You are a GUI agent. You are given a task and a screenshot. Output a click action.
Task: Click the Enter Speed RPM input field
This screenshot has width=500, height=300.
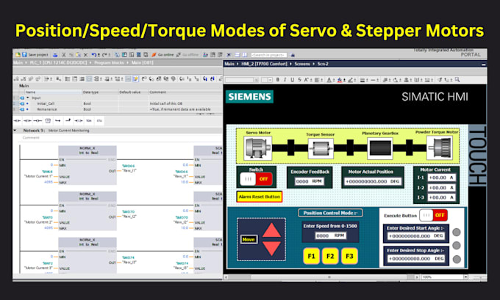pos(331,235)
